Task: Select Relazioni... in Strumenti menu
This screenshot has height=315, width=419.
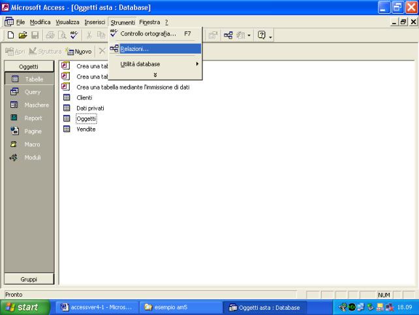Action: [x=155, y=49]
